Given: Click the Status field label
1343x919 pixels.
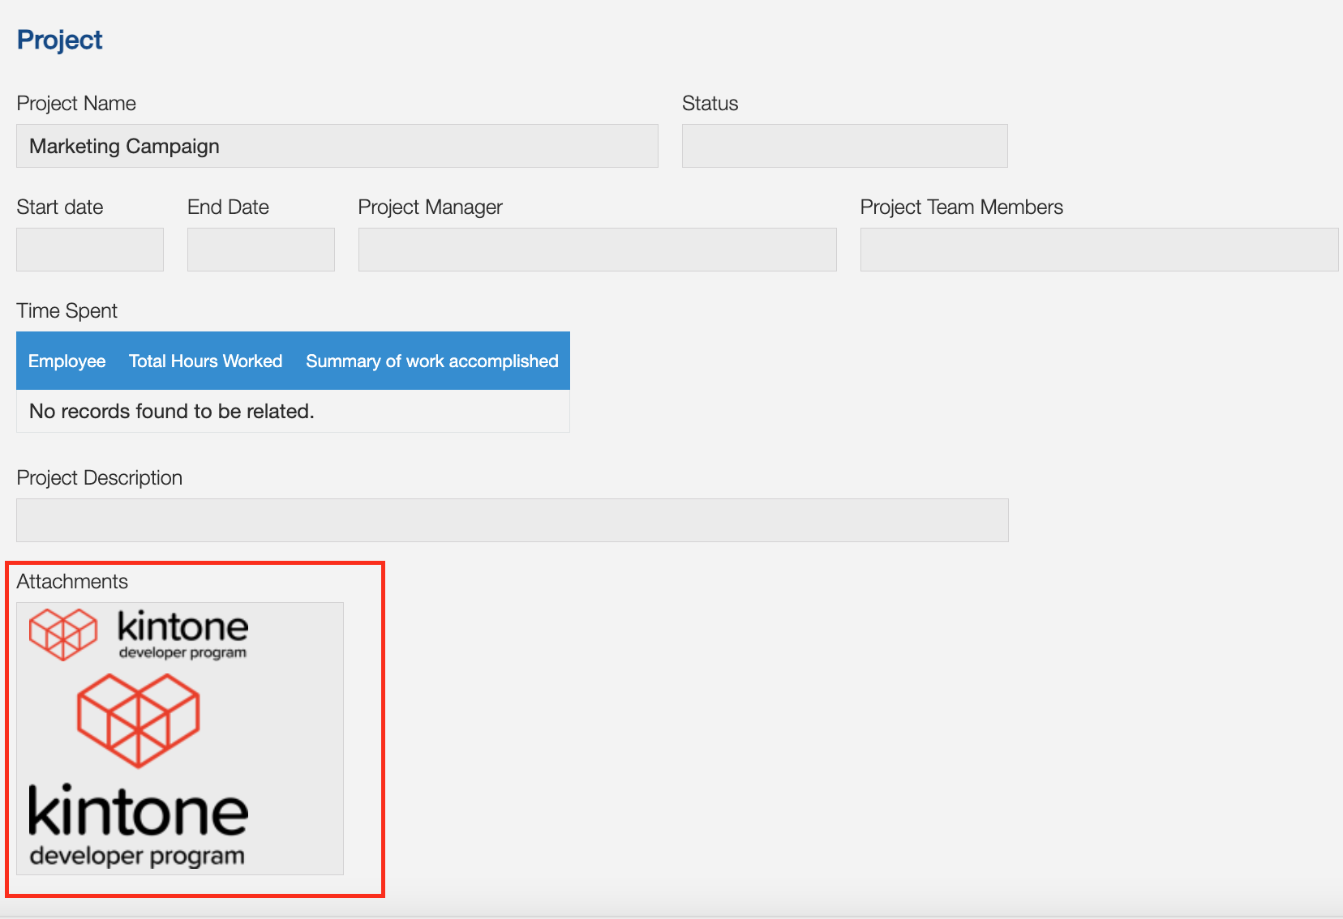Looking at the screenshot, I should tap(710, 103).
